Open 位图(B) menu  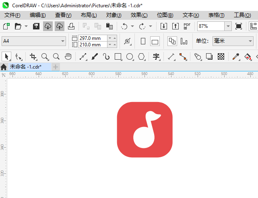tap(165, 15)
